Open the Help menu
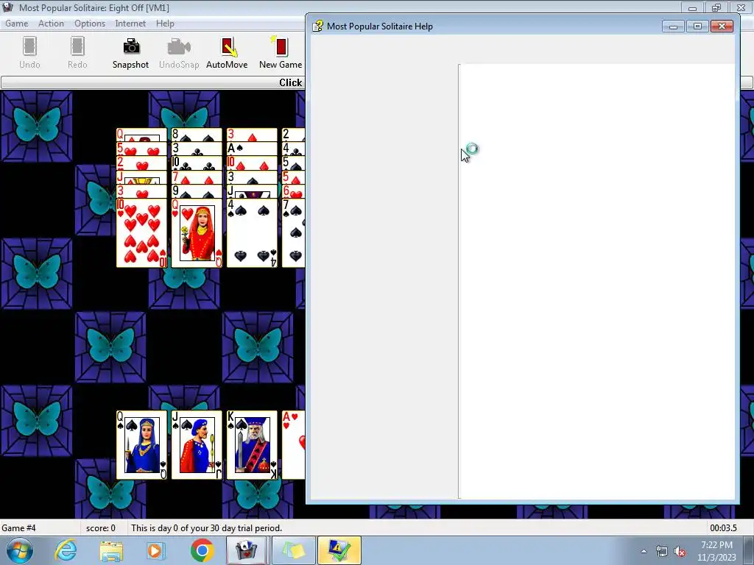Screen dimensions: 754x565 click(165, 24)
